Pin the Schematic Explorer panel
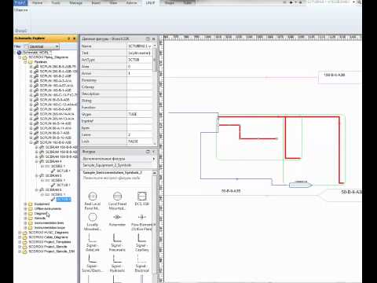 [x=69, y=39]
